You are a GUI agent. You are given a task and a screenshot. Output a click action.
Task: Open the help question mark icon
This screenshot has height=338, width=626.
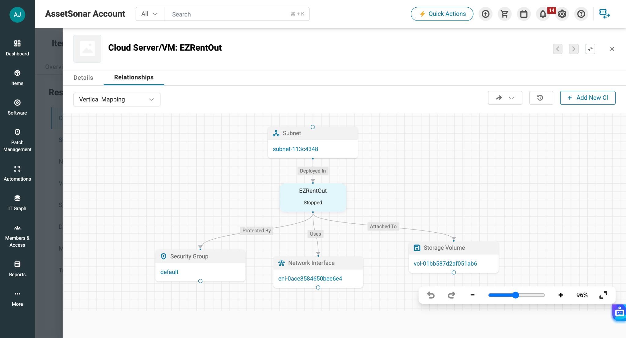(x=581, y=14)
